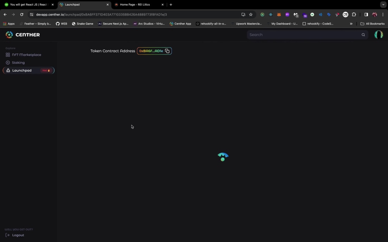The width and height of the screenshot is (388, 242).
Task: Open a new browser tab
Action: (171, 4)
